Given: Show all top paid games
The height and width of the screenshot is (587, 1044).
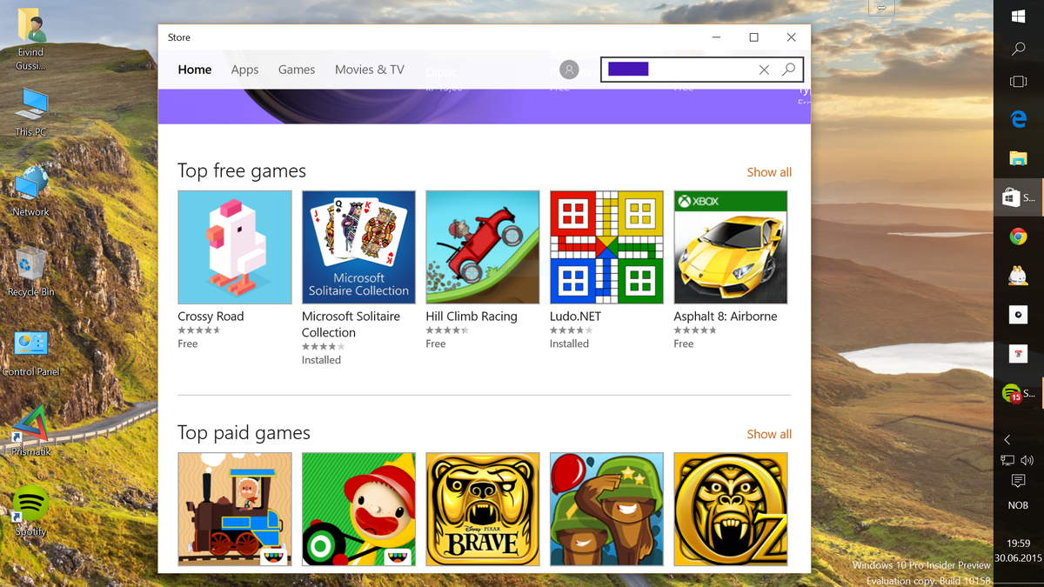Looking at the screenshot, I should point(769,434).
